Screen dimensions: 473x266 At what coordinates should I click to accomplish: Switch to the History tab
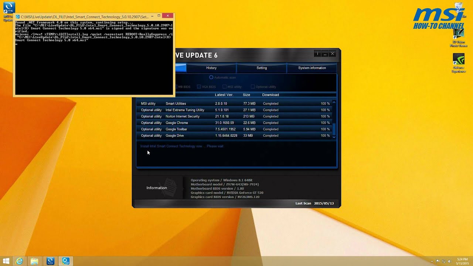tap(211, 68)
